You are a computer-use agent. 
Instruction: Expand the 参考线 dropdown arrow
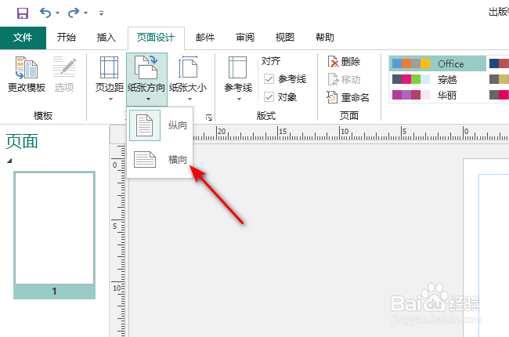point(239,99)
